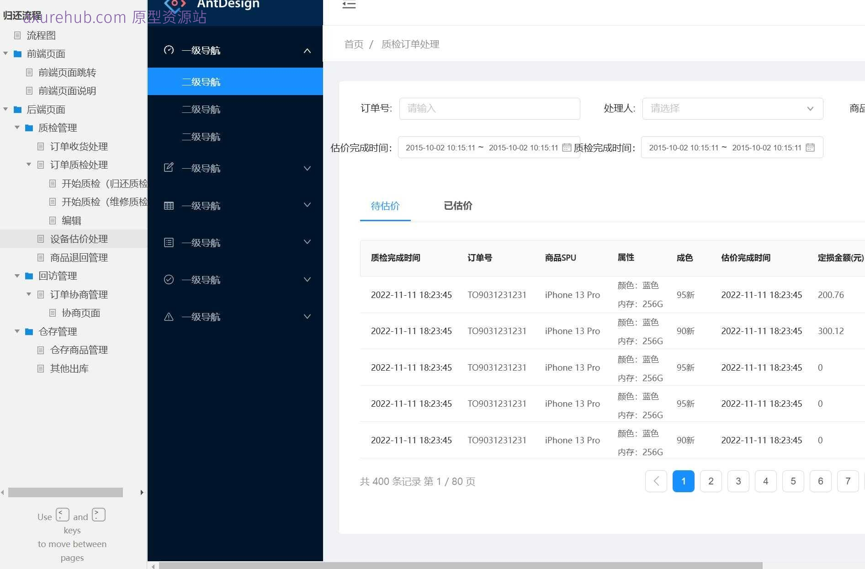The width and height of the screenshot is (865, 569).
Task: Select the third 二级导航 menu item
Action: [201, 136]
